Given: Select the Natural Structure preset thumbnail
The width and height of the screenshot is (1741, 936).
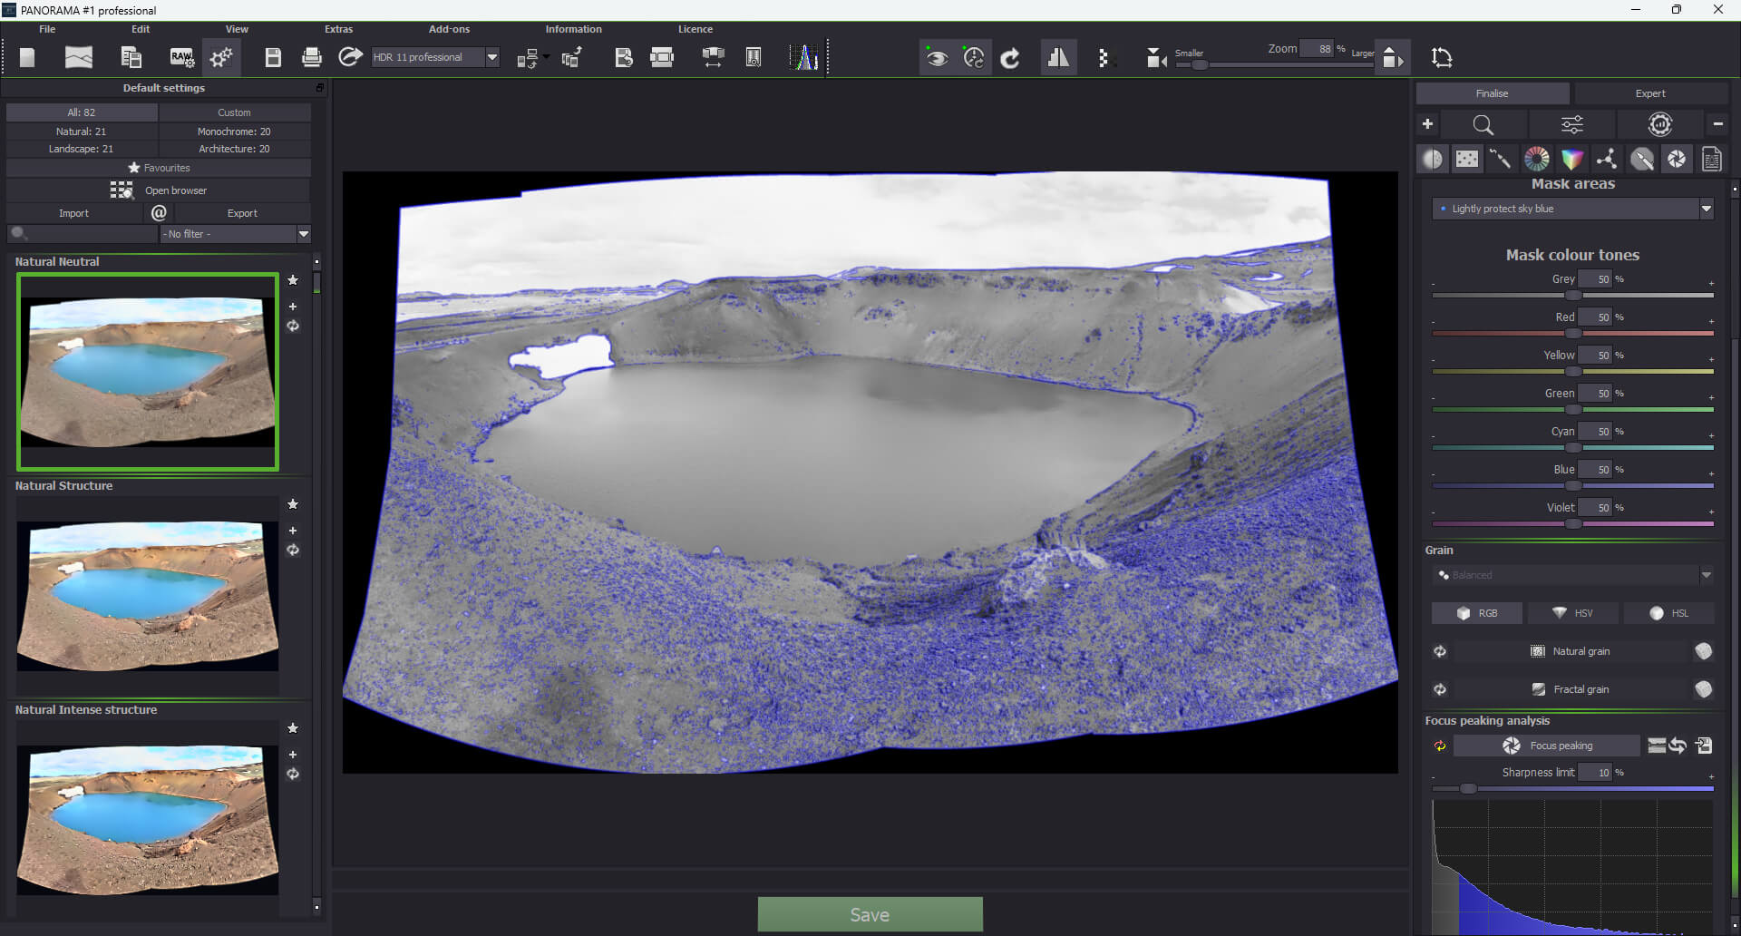Looking at the screenshot, I should 148,596.
